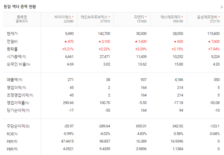Click the 주당순이익(원) row label
The image size is (224, 155).
(x=18, y=126)
